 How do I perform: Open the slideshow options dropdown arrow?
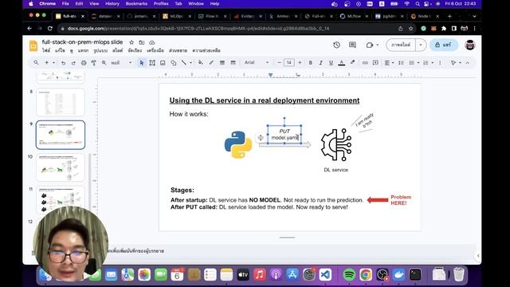pyautogui.click(x=421, y=45)
